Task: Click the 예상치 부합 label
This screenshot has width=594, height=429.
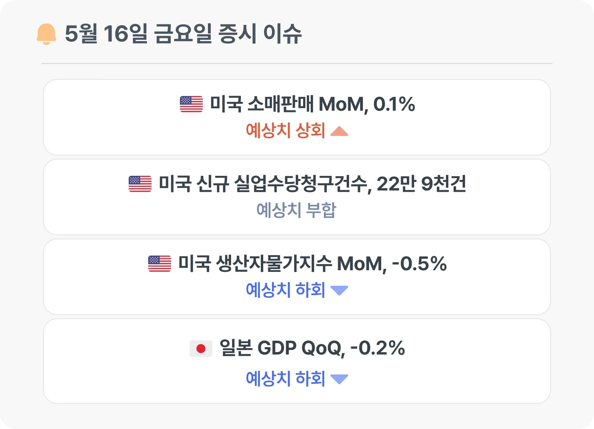Action: point(296,210)
